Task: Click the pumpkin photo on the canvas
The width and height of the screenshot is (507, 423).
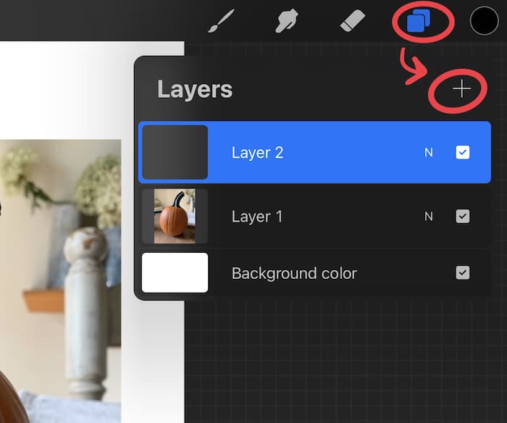Action: pos(60,281)
